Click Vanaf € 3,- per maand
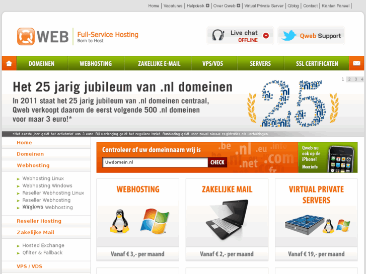The width and height of the screenshot is (366, 274). 137,254
